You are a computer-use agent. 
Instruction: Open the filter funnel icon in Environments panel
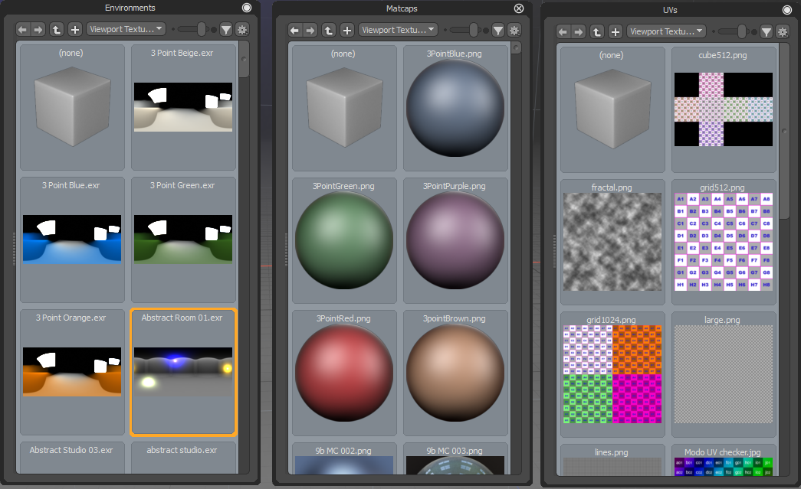(225, 29)
